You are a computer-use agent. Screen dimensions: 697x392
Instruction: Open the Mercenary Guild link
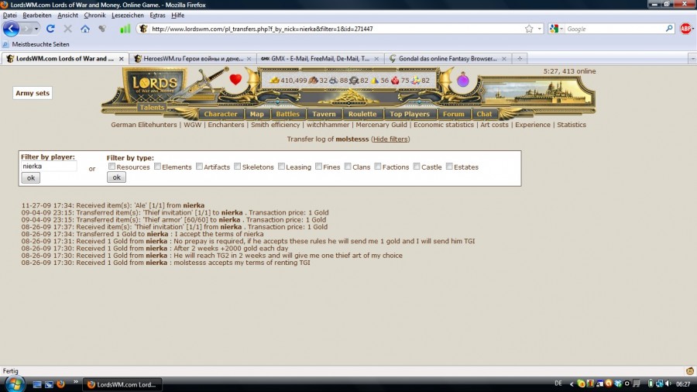[381, 125]
